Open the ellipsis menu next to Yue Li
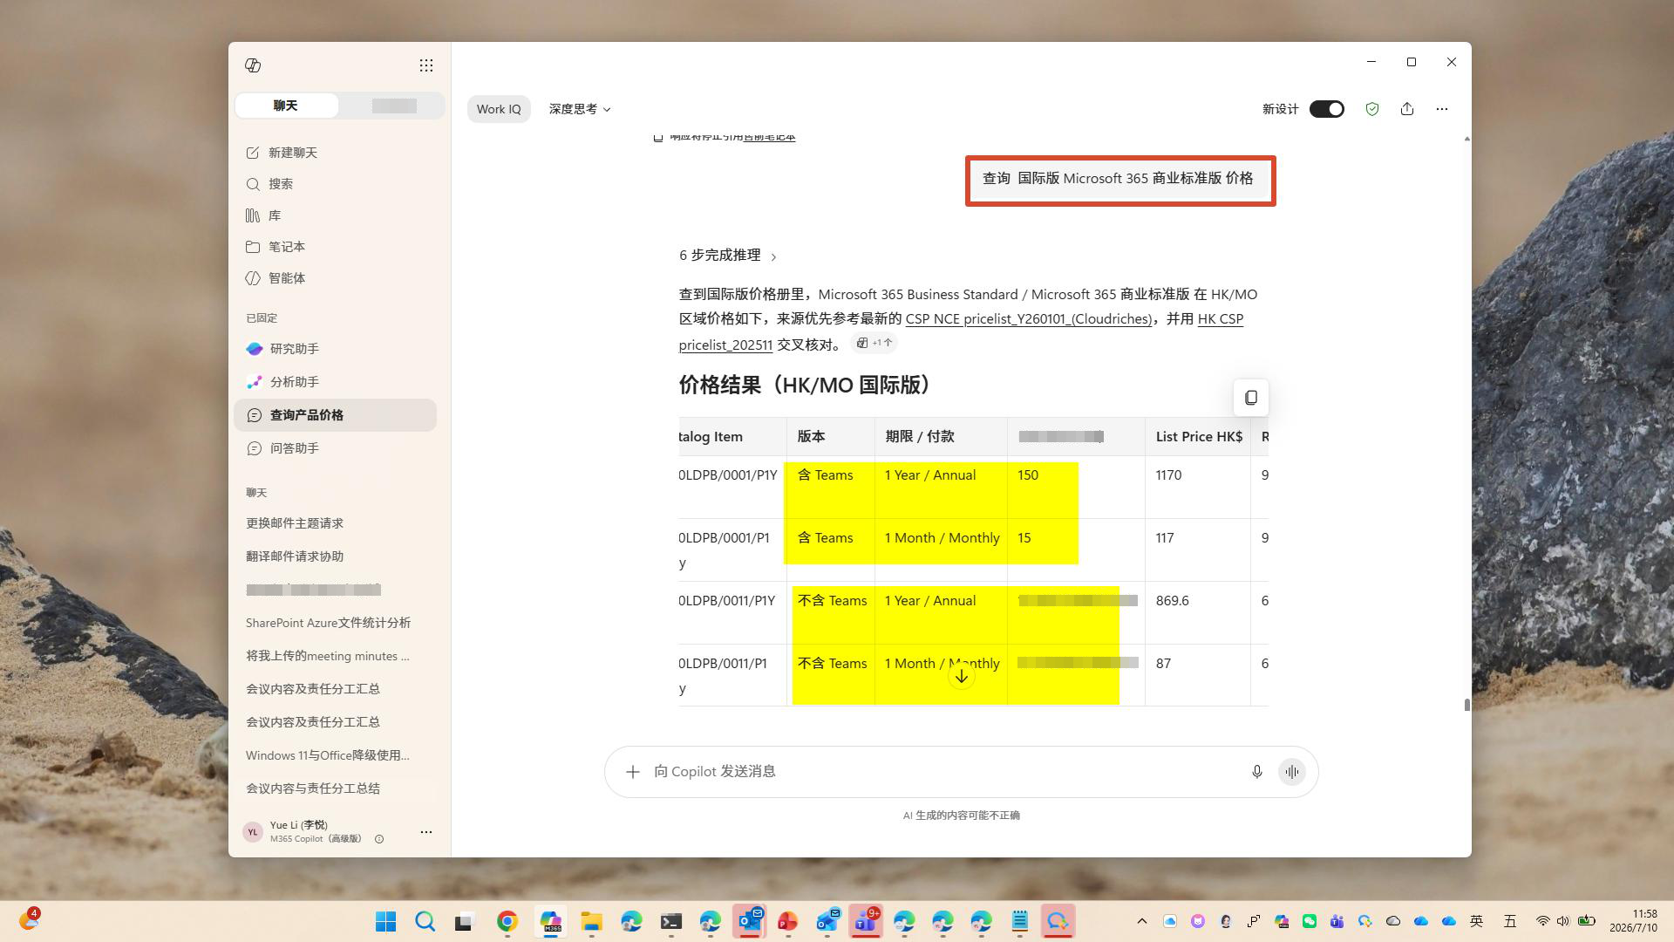1674x942 pixels. [x=426, y=832]
